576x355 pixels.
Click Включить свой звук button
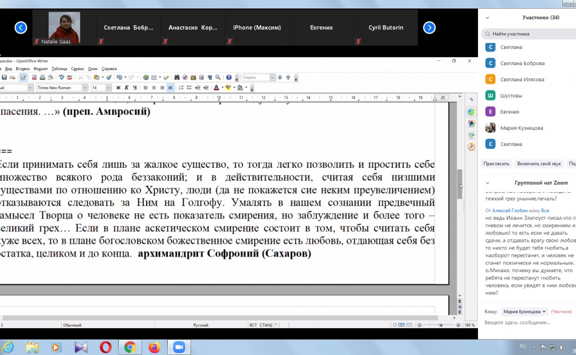[x=539, y=164]
